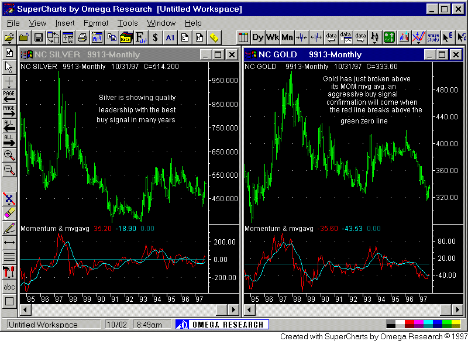
Task: Select the arrow pointer tool
Action: click(x=9, y=67)
